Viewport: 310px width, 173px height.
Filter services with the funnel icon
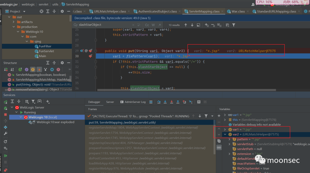point(33,102)
